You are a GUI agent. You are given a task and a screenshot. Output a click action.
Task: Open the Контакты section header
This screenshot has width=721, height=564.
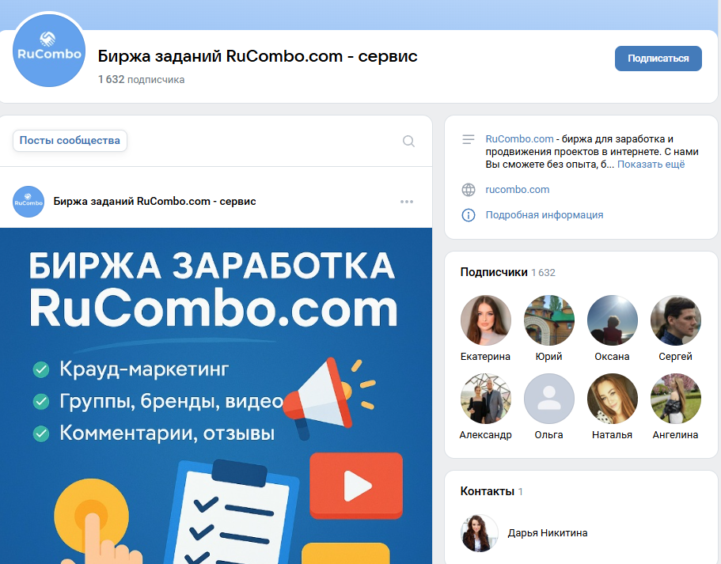(491, 491)
